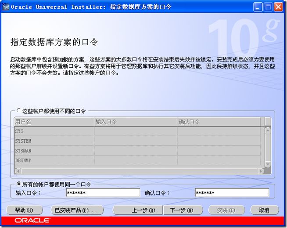Click the table's scroll right arrow
Image resolution: width=287 pixels, height=228 pixels.
tap(261, 171)
